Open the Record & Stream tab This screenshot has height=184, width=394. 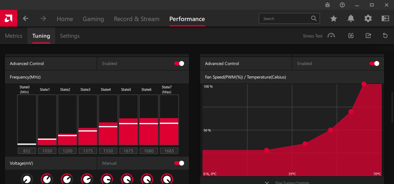(137, 19)
